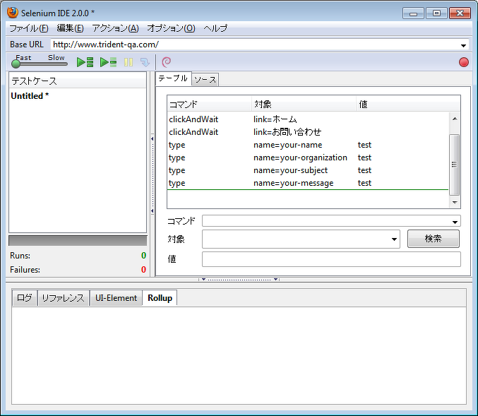Click the Play entire test suite icon
The width and height of the screenshot is (478, 416).
(85, 62)
